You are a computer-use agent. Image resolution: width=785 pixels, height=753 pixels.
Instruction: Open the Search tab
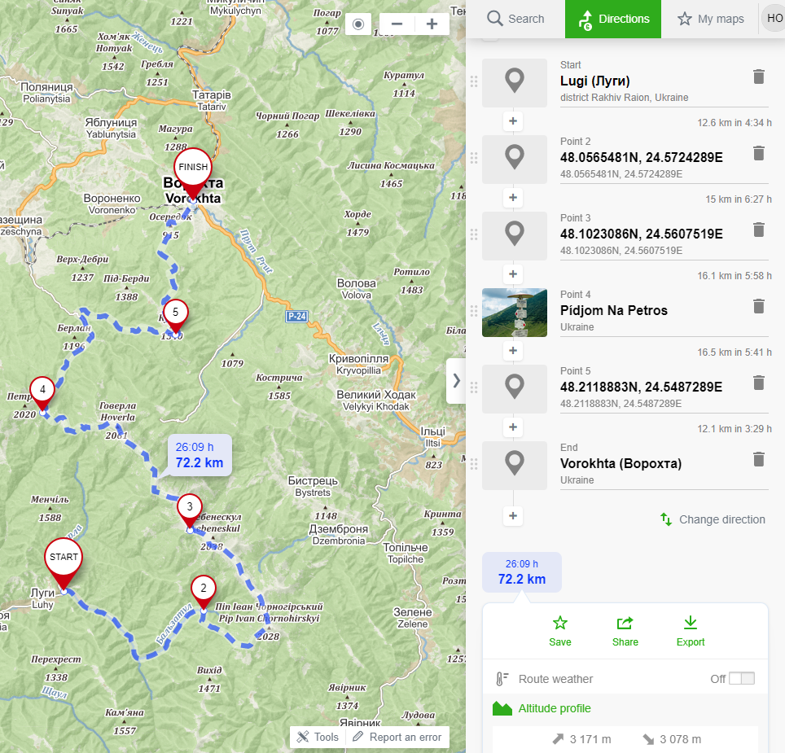515,19
